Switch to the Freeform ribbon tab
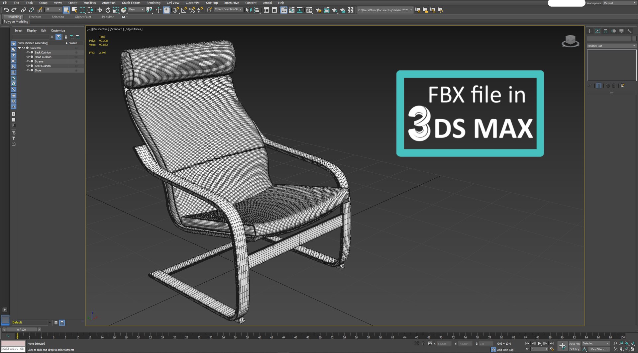Viewport: 638px width, 353px height. tap(35, 17)
